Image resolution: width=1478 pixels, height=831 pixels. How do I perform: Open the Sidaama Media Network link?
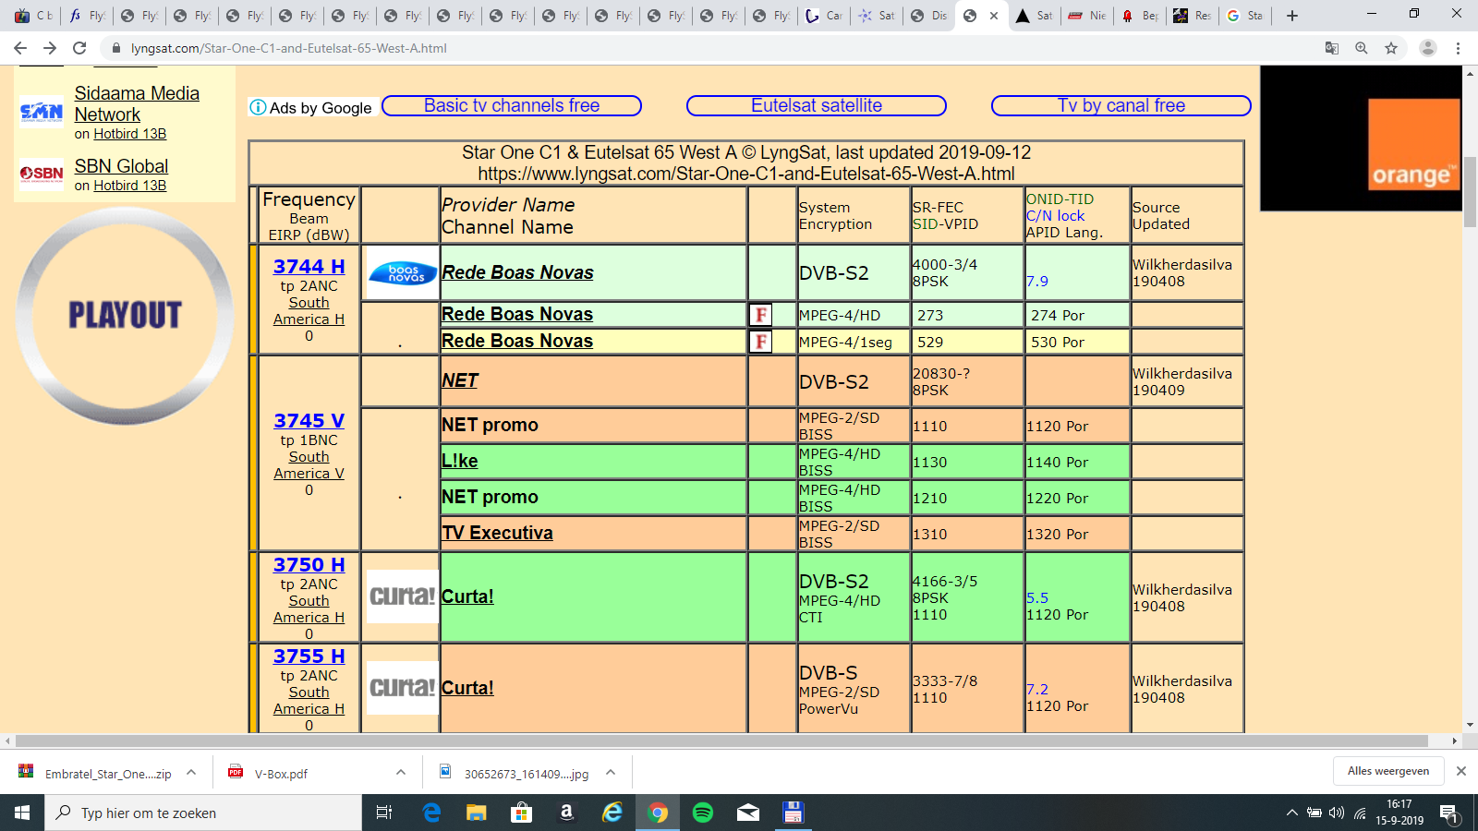137,104
